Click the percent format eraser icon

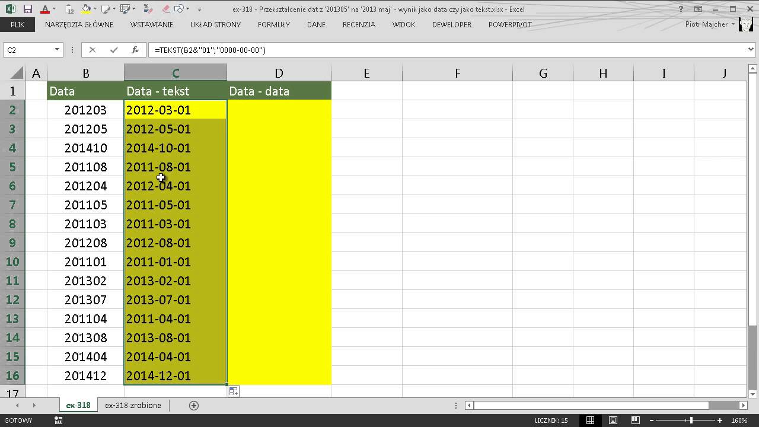[x=148, y=9]
